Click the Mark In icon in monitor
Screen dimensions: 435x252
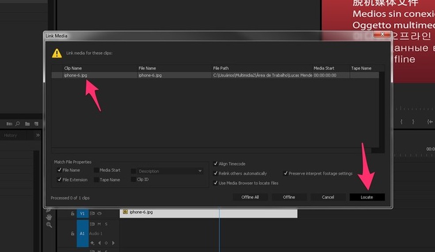pyautogui.click(x=401, y=121)
